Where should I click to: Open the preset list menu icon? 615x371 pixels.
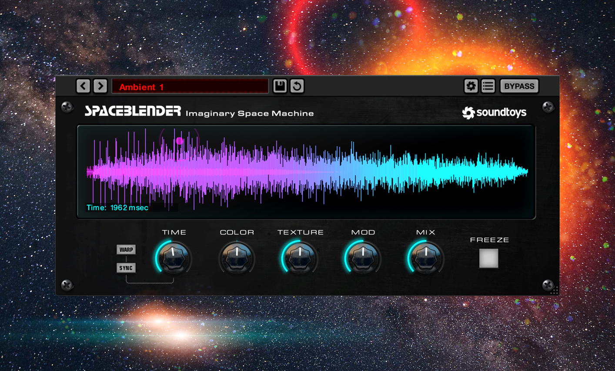[x=488, y=86]
